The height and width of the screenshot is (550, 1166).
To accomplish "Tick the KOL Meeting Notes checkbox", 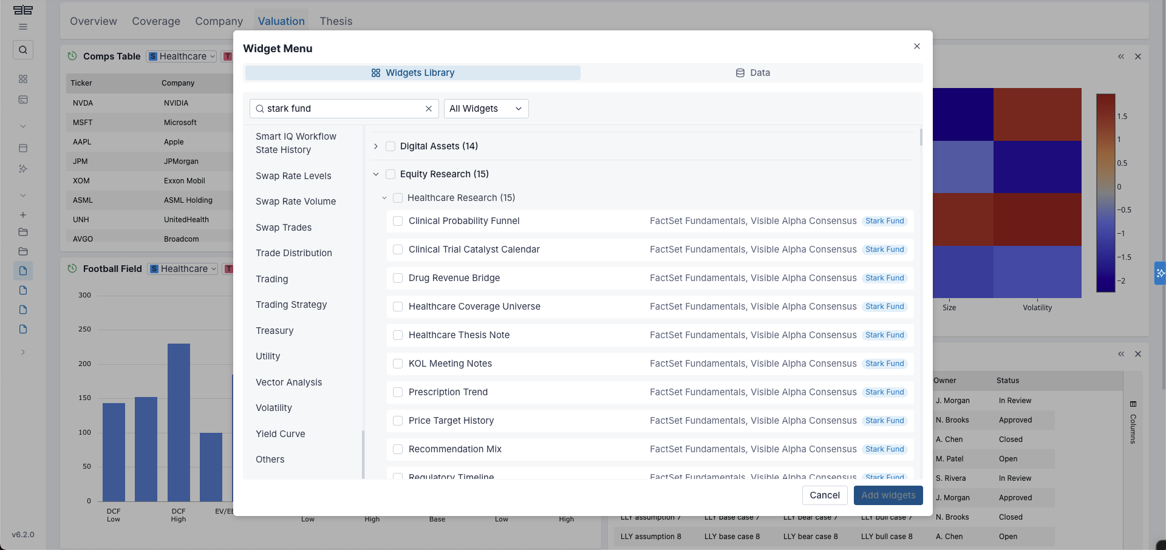I will pos(398,364).
